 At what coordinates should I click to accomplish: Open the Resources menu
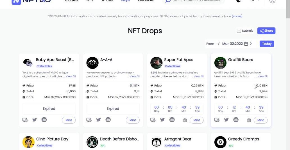click(x=146, y=1)
